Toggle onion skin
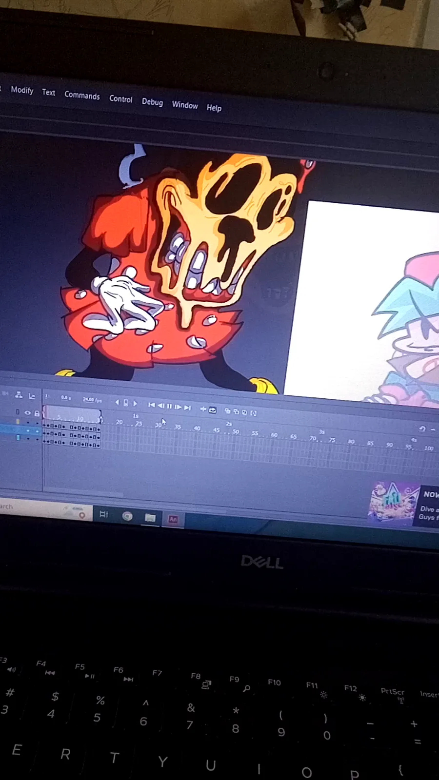439x780 pixels. (227, 411)
